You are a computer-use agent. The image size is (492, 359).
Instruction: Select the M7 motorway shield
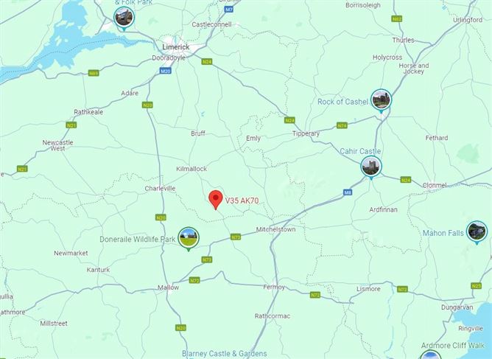pyautogui.click(x=229, y=10)
